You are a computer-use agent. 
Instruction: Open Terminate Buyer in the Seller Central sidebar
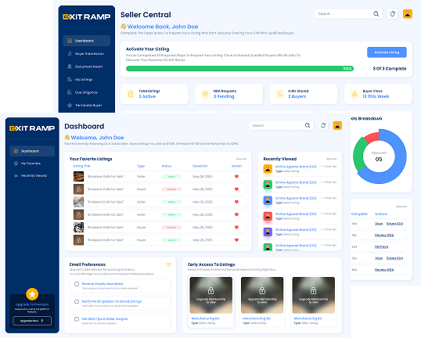[x=86, y=106]
